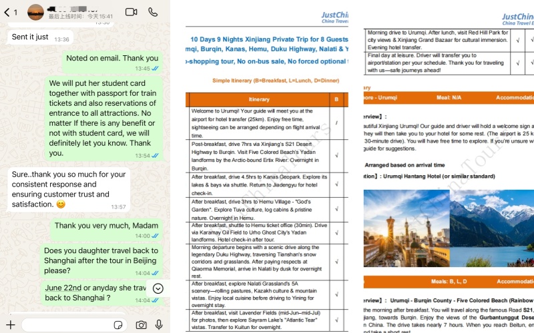
Task: Start a video call in WhatsApp
Action: pyautogui.click(x=131, y=12)
